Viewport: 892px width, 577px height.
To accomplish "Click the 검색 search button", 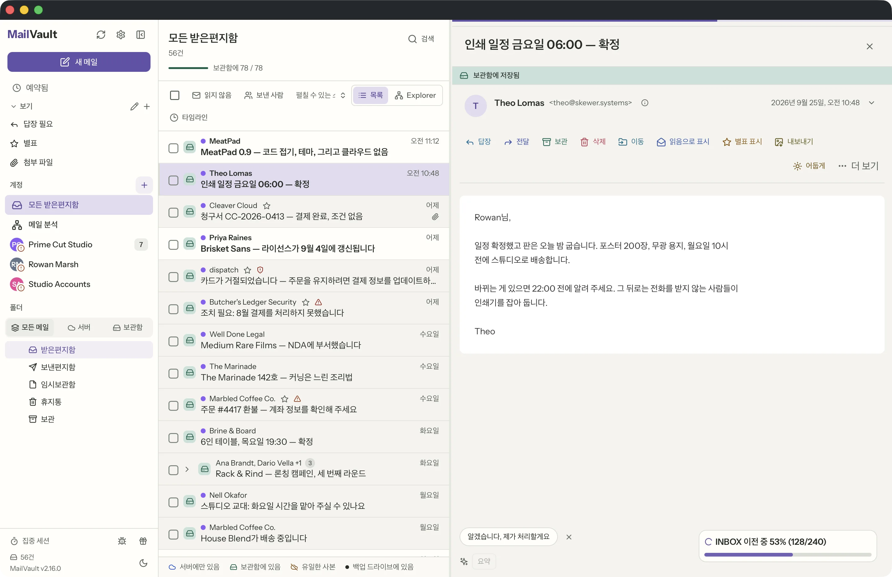I will tap(421, 39).
